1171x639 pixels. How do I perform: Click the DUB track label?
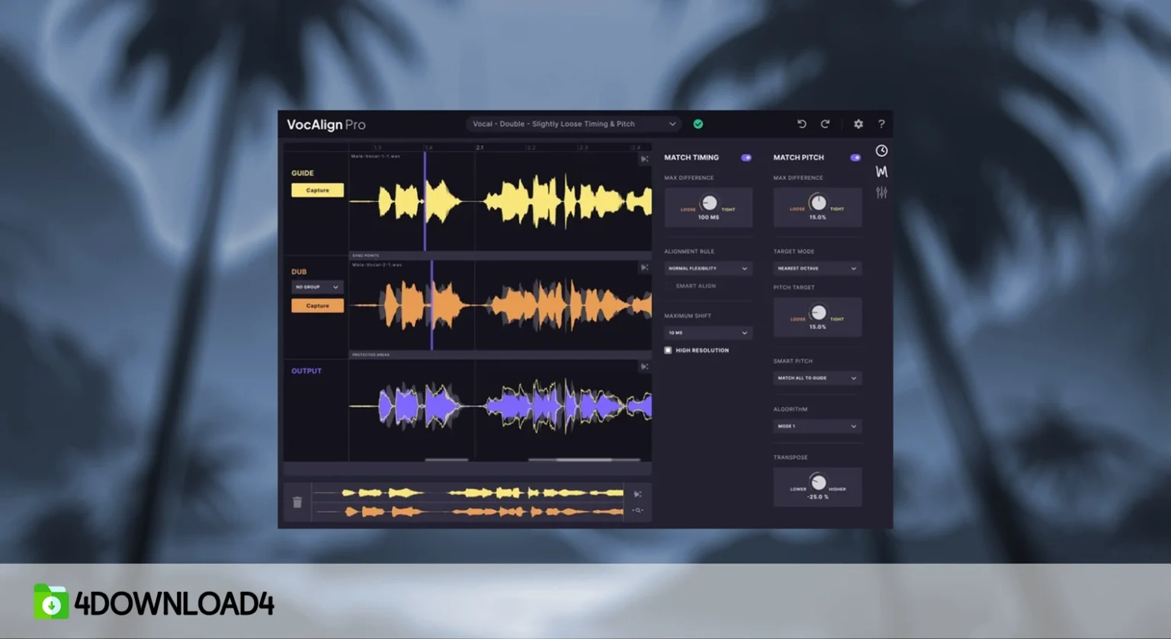coord(299,272)
